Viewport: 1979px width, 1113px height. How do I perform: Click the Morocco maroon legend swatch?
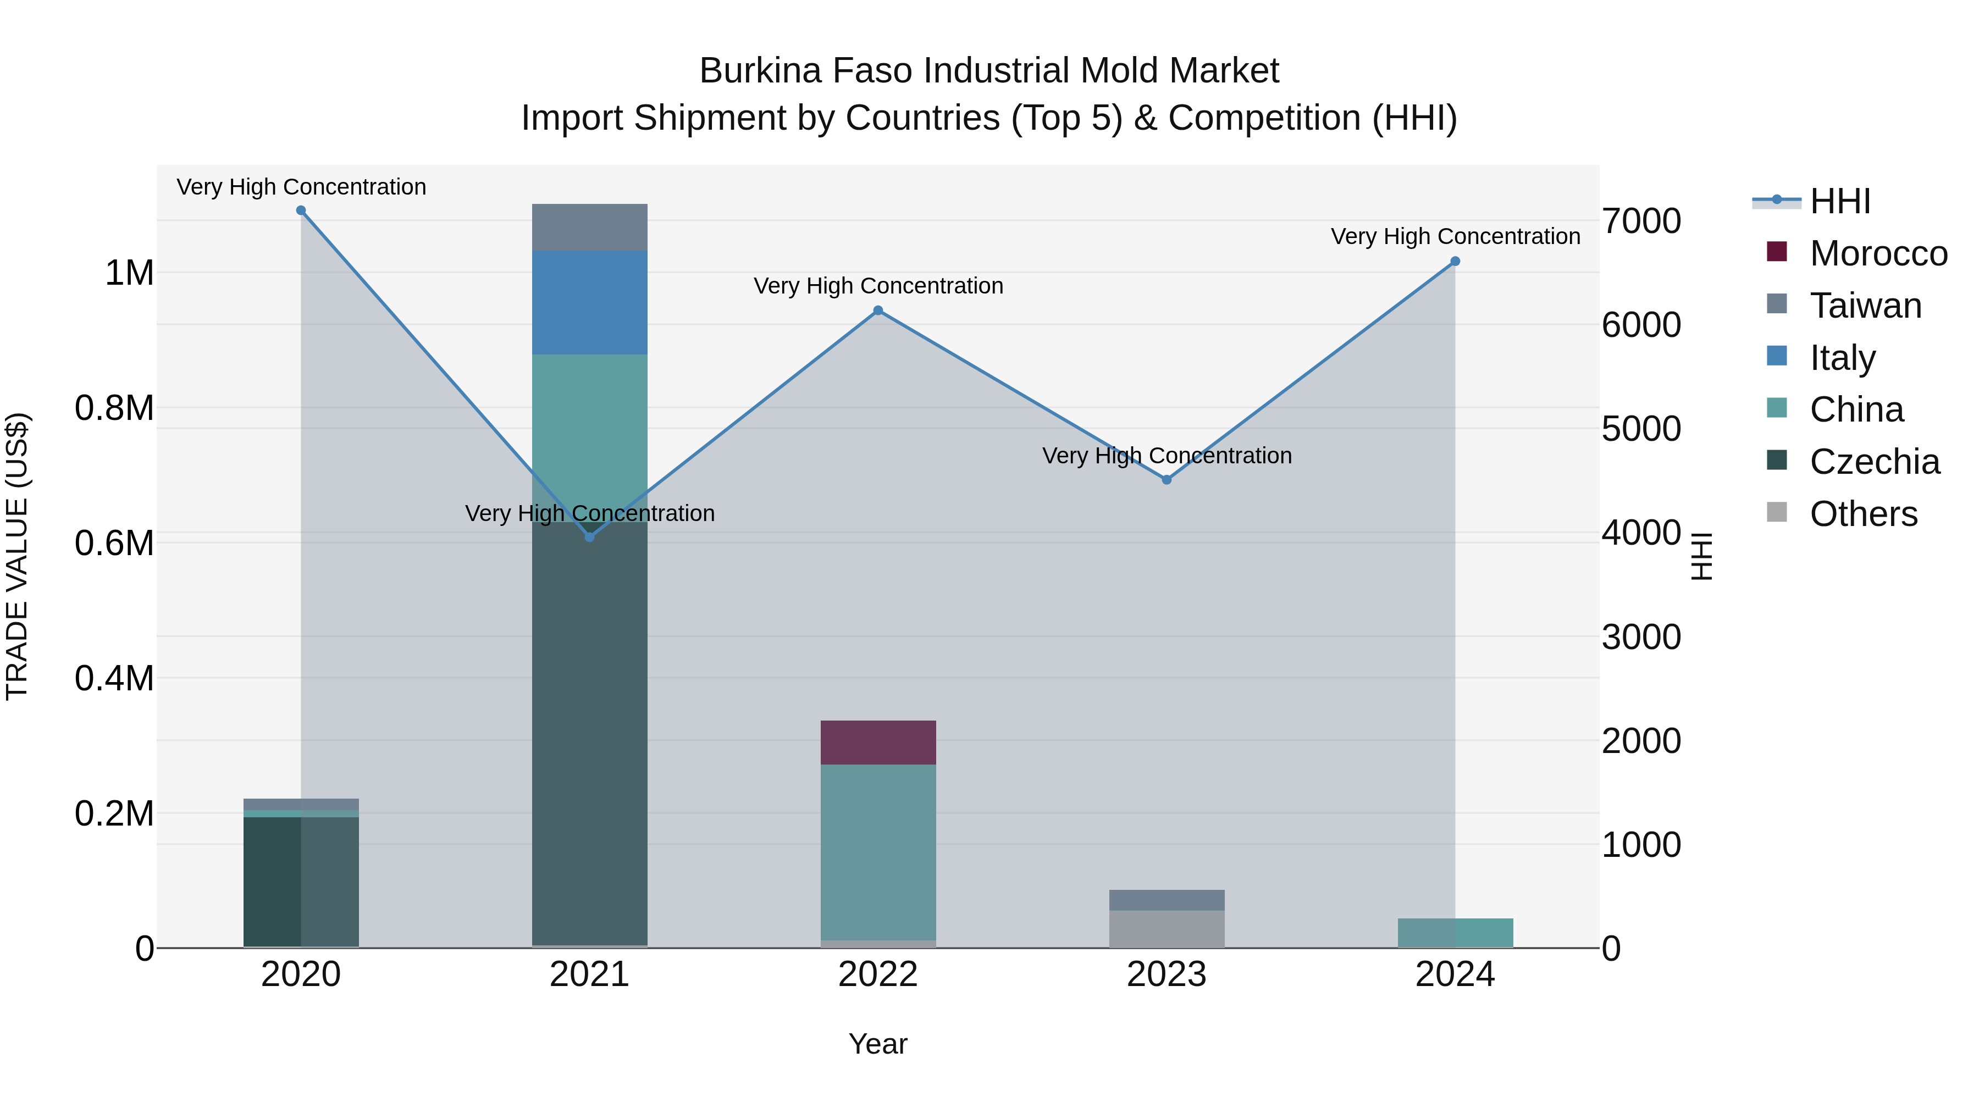[1777, 251]
